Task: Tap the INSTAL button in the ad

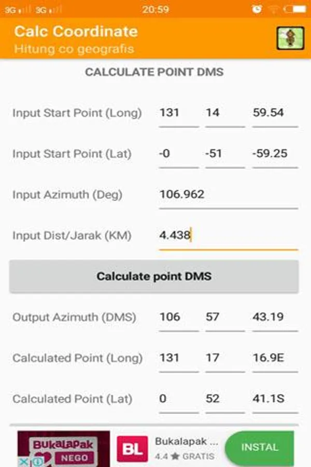Action: coord(260,447)
